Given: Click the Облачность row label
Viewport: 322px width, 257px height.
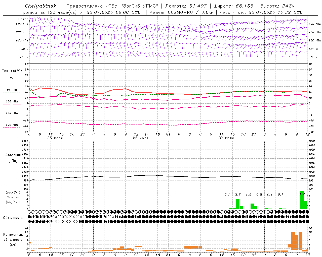Looking at the screenshot, I should (x=13, y=218).
